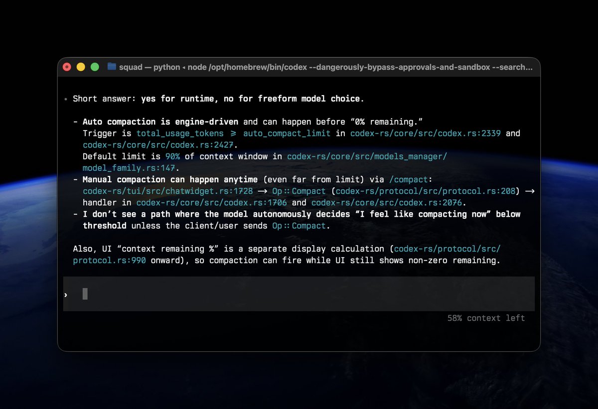This screenshot has height=409, width=598.
Task: Click the bold 'Manual compaction can happen anytime' text
Action: pos(170,179)
